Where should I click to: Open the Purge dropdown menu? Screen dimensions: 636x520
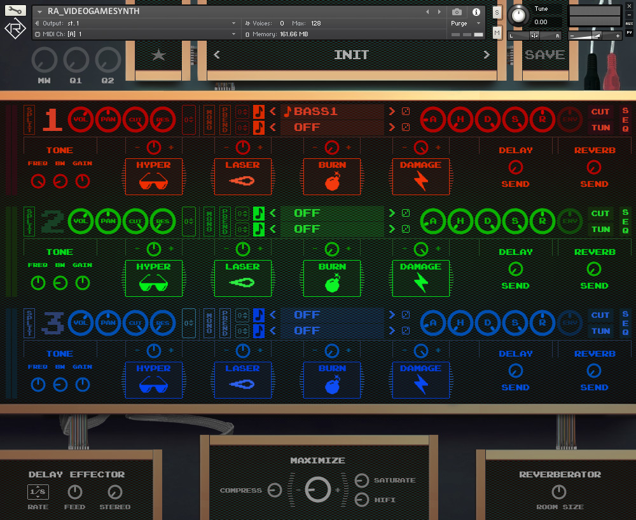click(466, 24)
